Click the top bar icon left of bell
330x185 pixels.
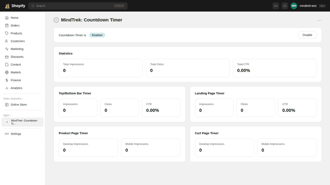click(x=276, y=6)
